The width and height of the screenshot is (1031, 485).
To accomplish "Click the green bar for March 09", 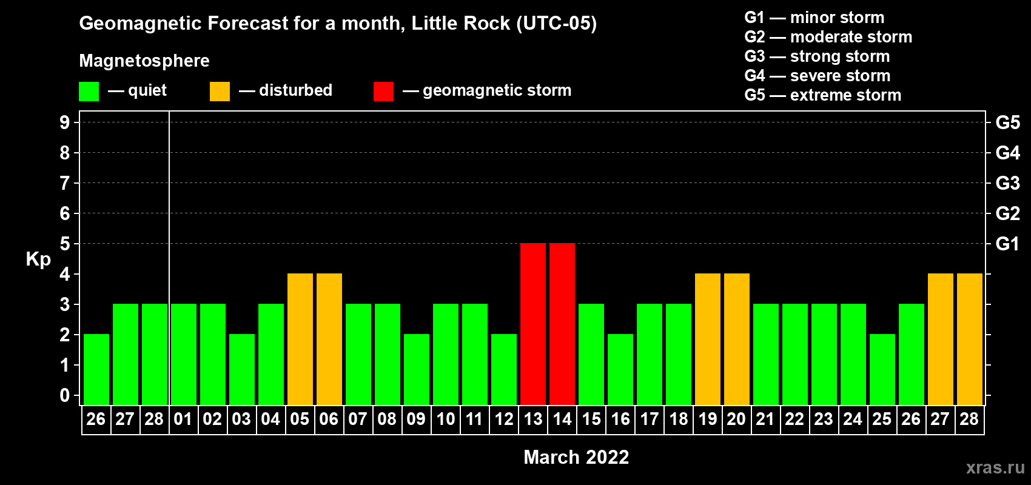I will [x=417, y=369].
